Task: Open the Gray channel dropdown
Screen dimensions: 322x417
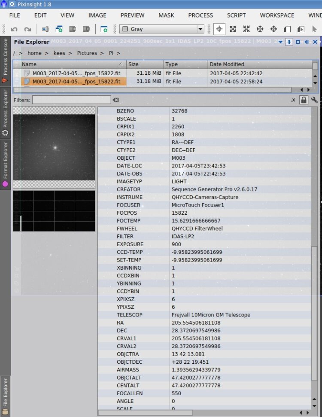Action: [x=162, y=29]
